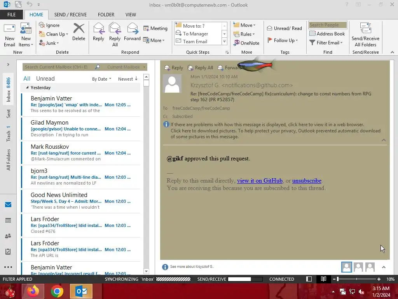Open the Move dropdown in ribbon

point(244,25)
